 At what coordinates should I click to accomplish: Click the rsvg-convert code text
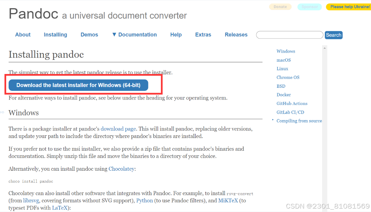[240, 194]
